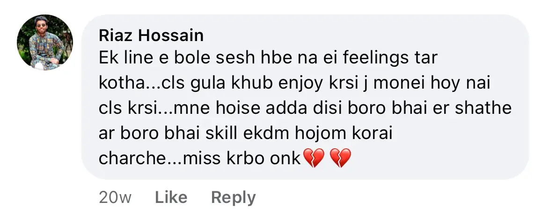
Task: Reply to Riaz Hossain's comment
Action: 233,197
